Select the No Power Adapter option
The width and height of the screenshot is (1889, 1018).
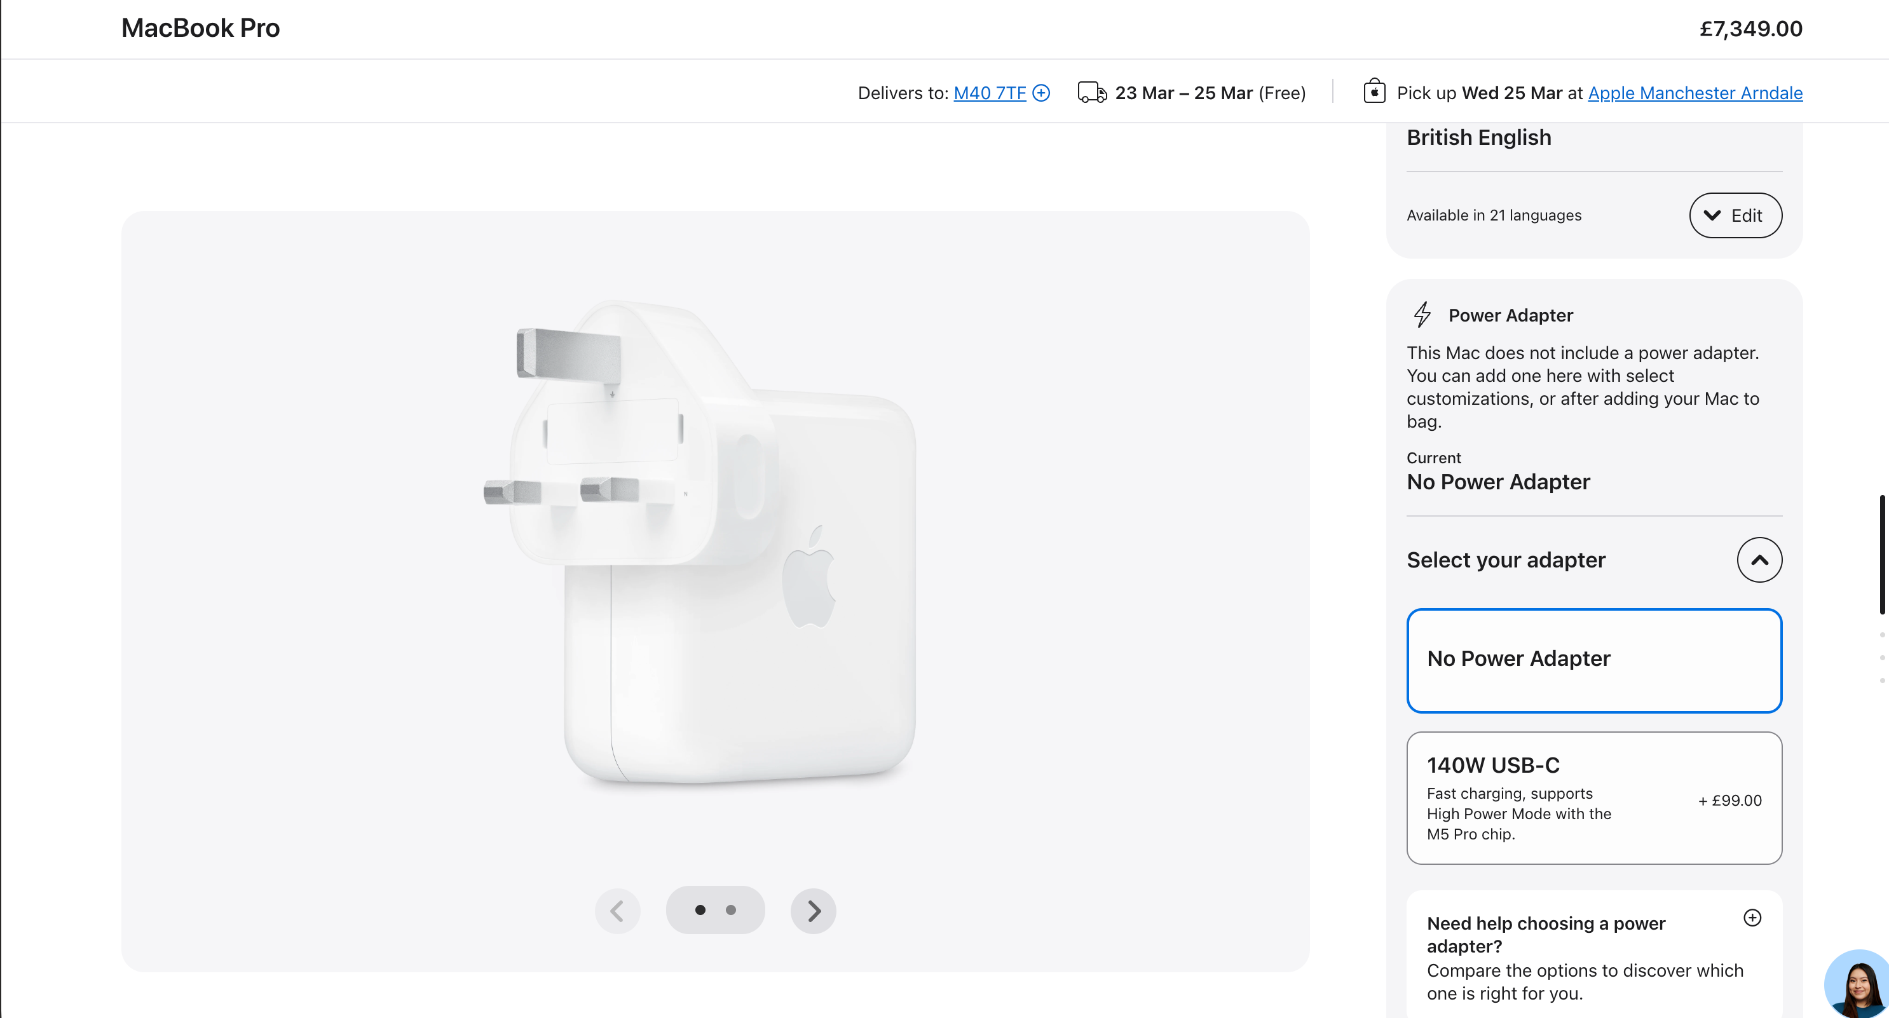coord(1594,660)
